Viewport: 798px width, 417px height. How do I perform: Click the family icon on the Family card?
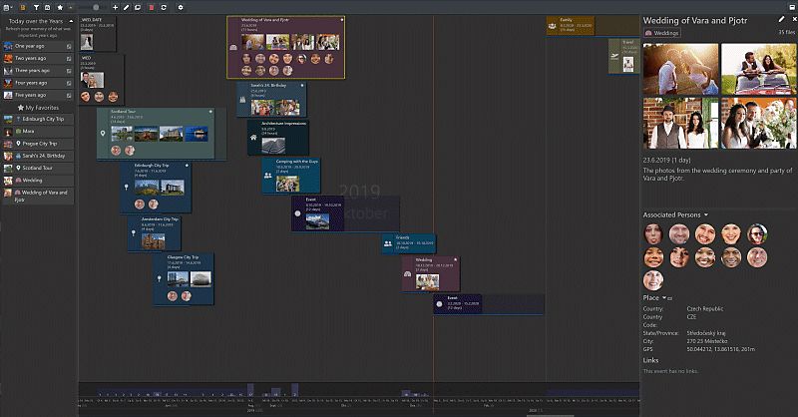coord(553,26)
